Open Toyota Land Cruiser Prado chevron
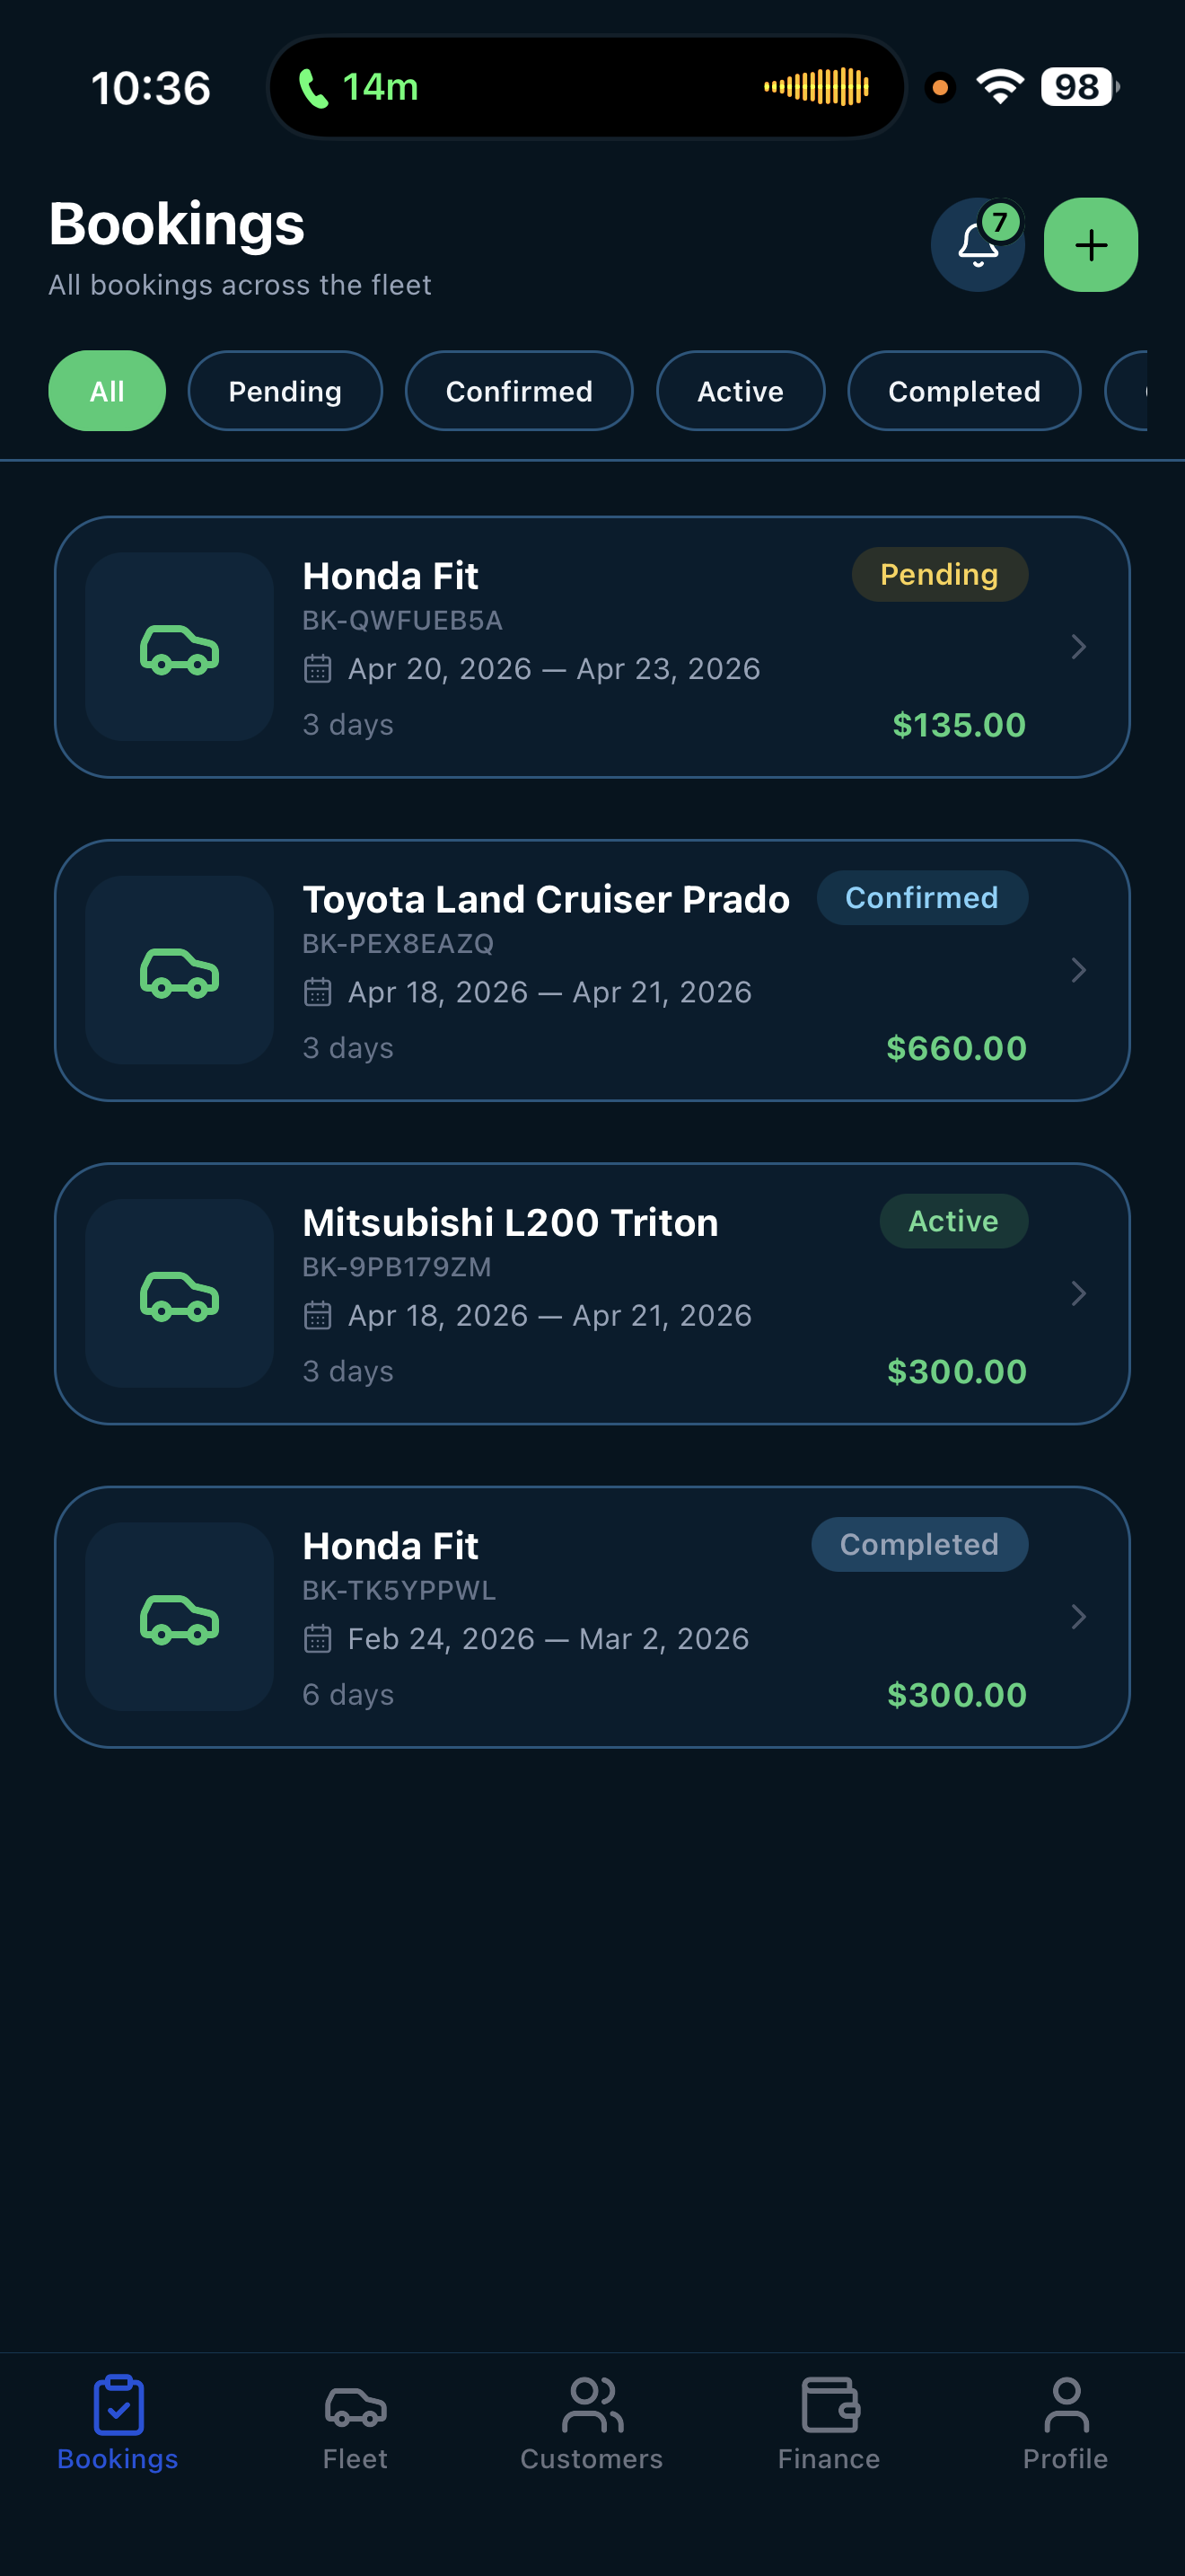 (1078, 970)
